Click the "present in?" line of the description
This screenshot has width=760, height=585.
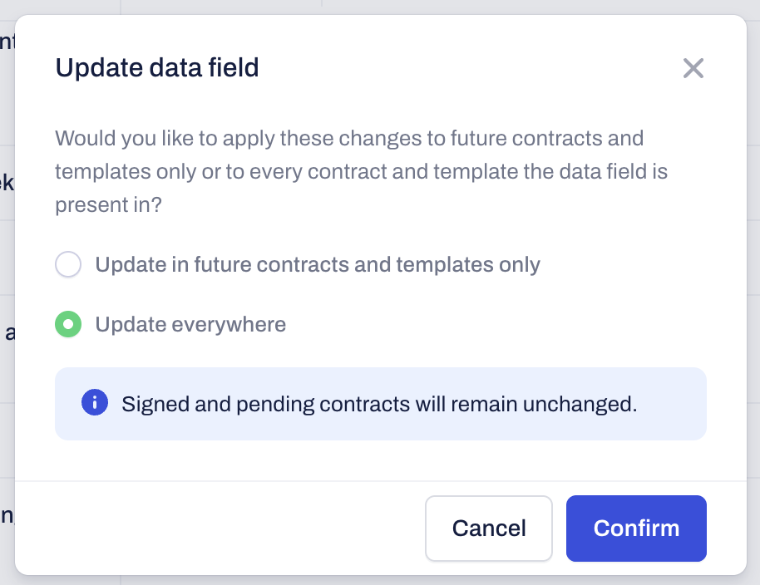pos(108,205)
